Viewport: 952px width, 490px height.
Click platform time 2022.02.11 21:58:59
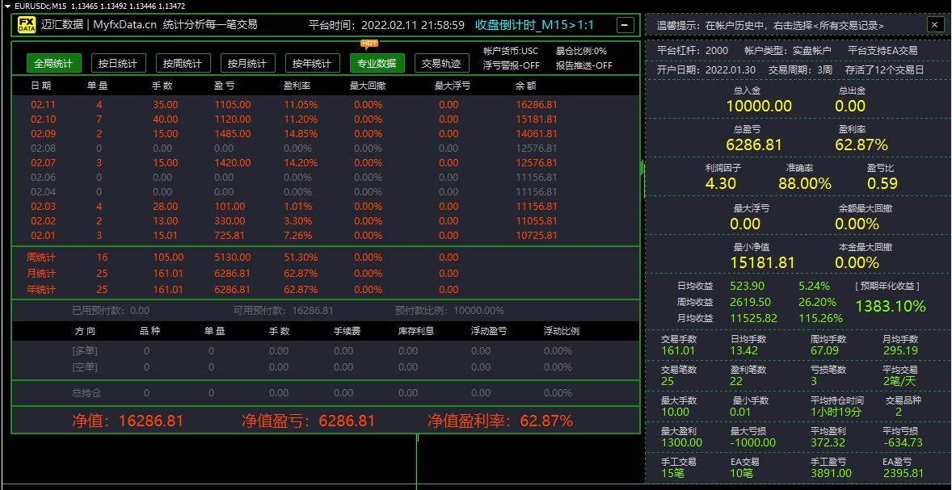(413, 26)
